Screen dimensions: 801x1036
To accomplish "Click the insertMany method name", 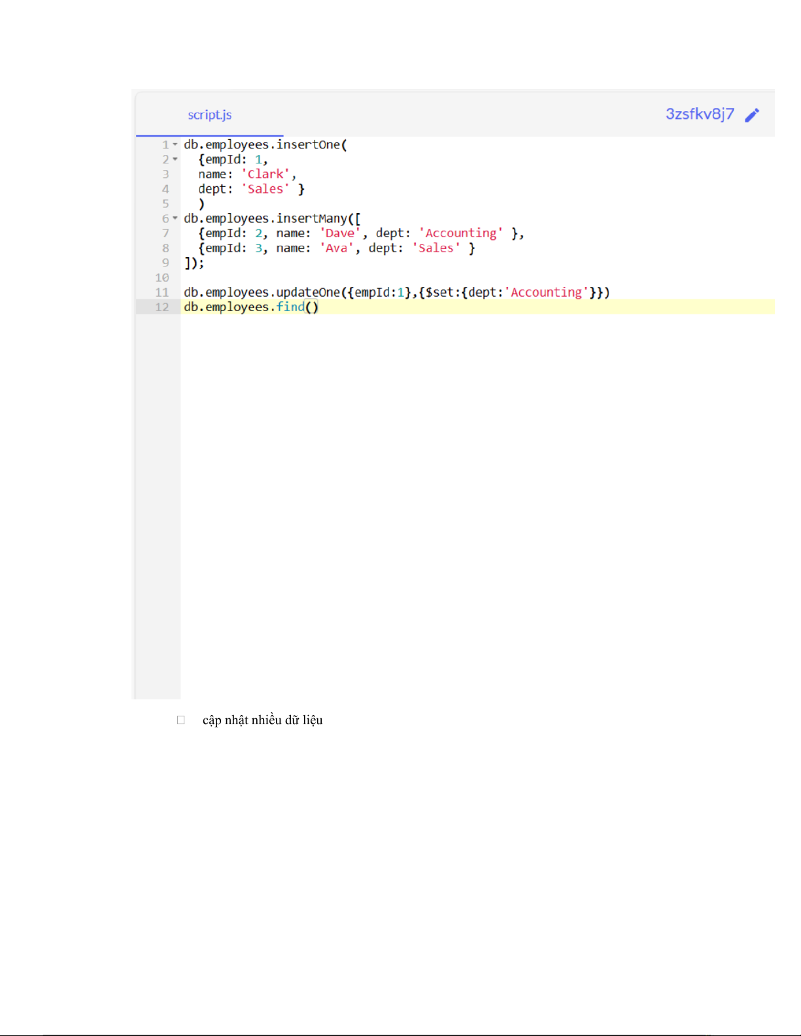I will pyautogui.click(x=311, y=218).
